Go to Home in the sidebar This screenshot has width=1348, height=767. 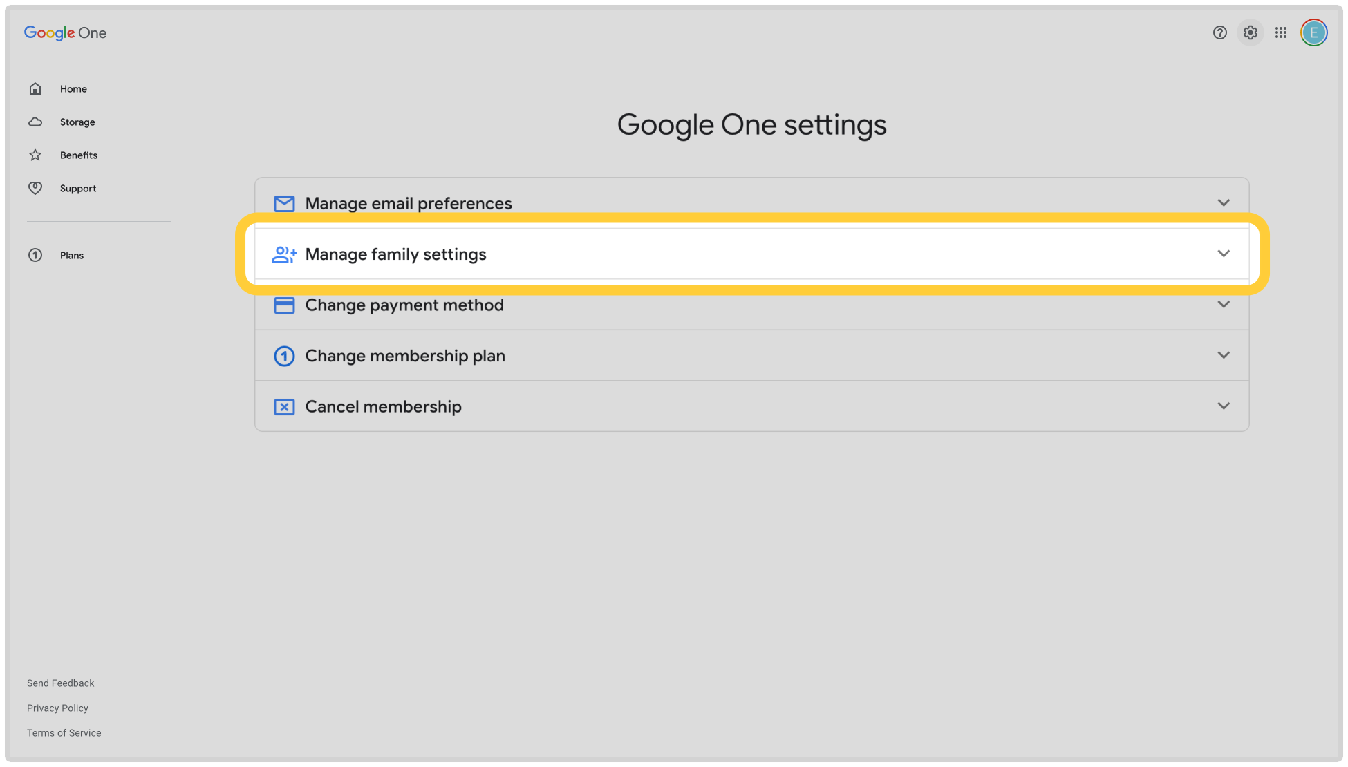point(73,89)
